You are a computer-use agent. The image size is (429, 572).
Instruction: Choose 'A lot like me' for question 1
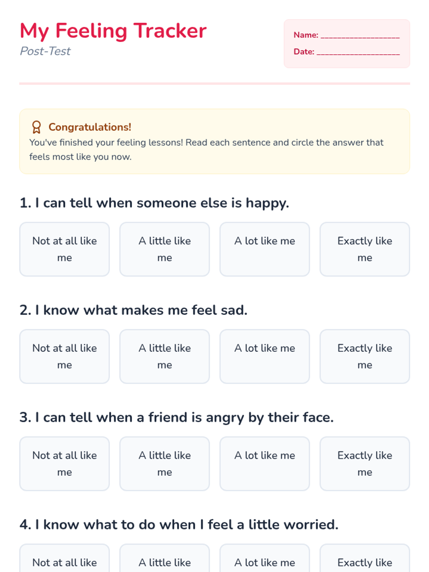click(x=265, y=249)
